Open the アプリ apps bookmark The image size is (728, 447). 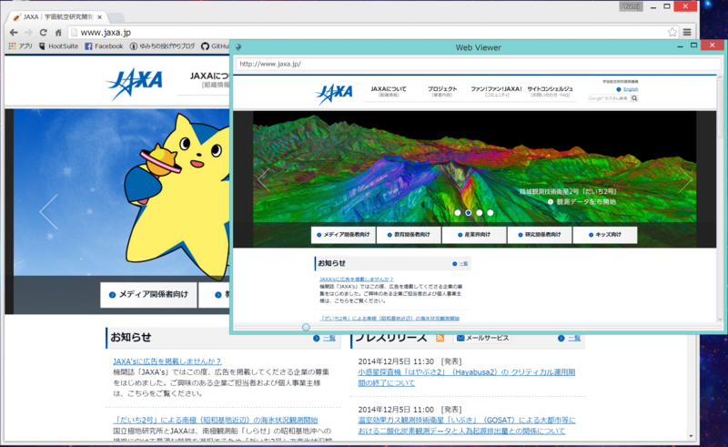coord(20,46)
